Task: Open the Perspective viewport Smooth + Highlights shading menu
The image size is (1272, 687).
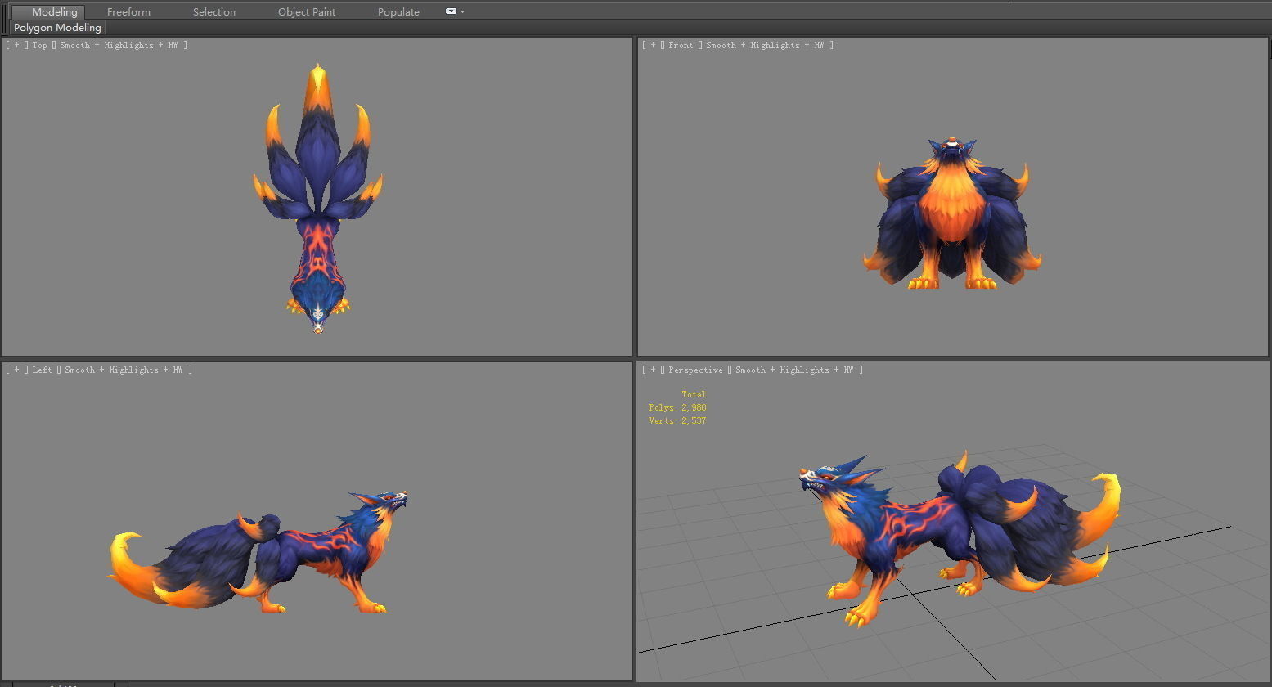Action: point(794,370)
